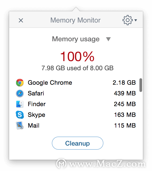Select the Safari process name

pos(36,93)
